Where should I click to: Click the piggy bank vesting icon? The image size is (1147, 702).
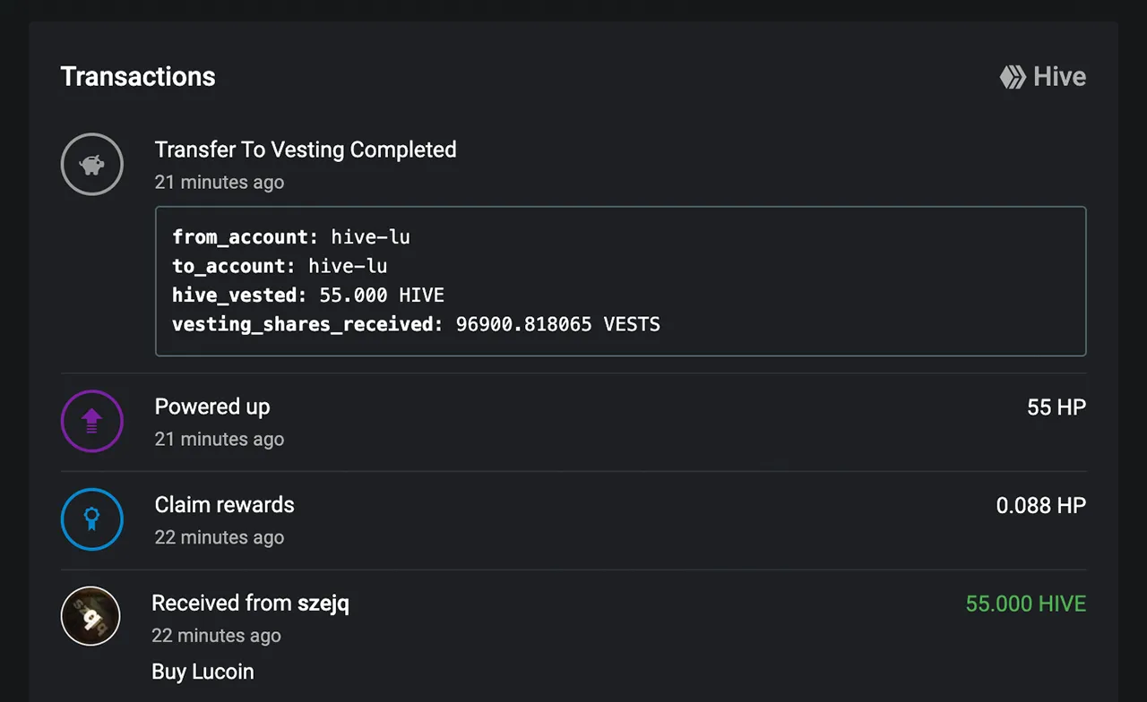pos(91,164)
